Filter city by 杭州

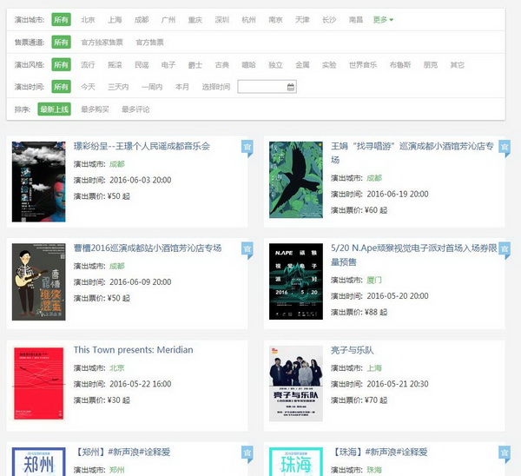click(248, 20)
